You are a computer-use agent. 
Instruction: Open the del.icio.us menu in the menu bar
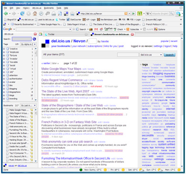click(x=37, y=8)
